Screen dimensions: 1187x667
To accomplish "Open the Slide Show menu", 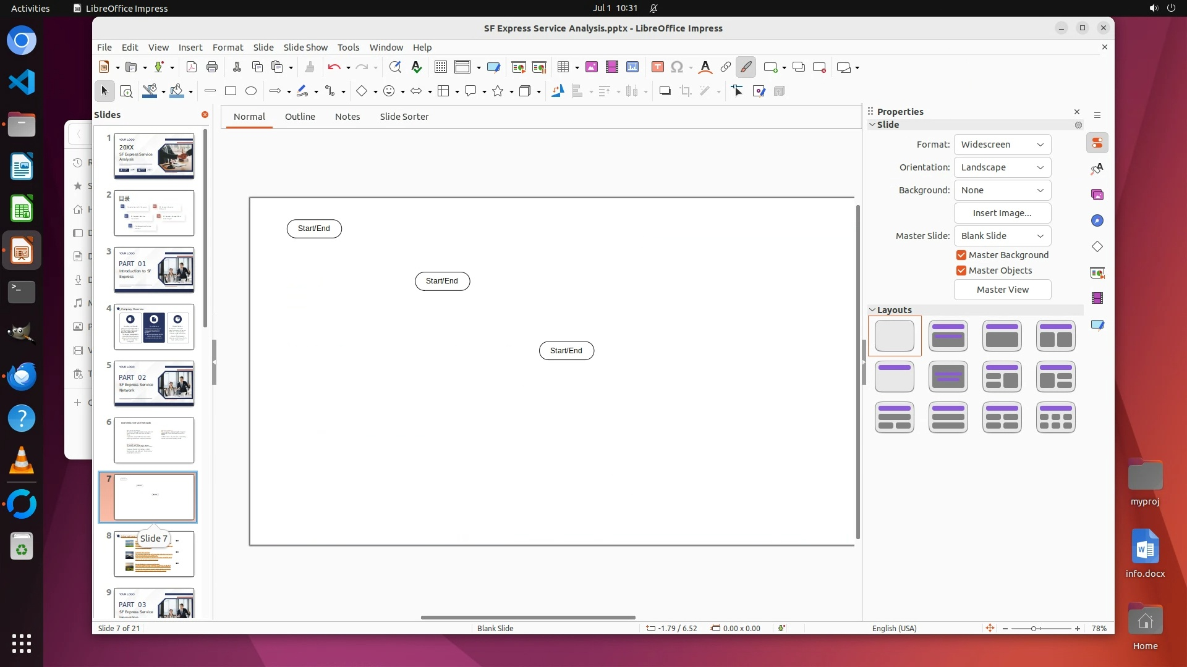I will click(x=305, y=48).
